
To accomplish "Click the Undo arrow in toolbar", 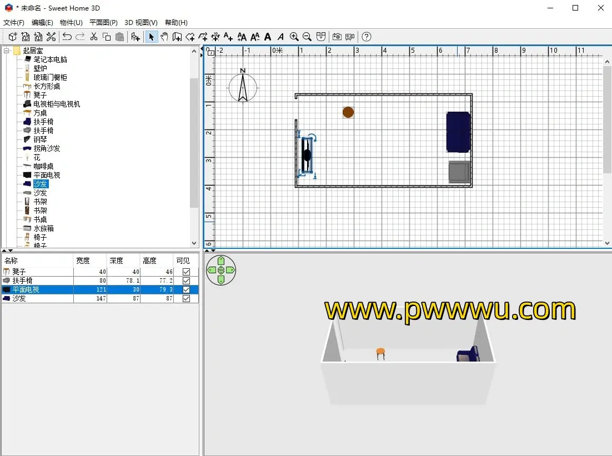I will pos(67,37).
